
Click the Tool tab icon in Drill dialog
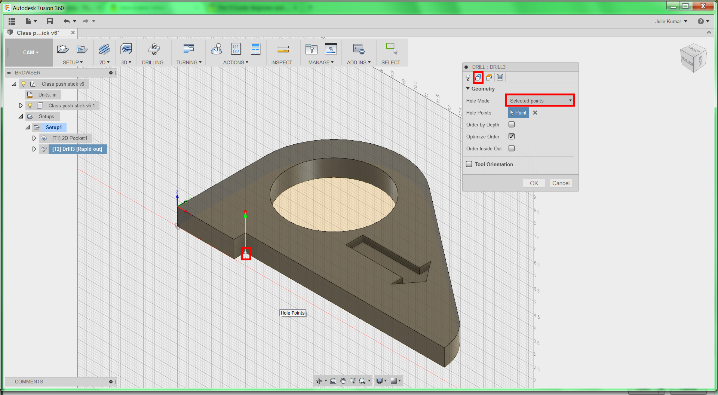coord(468,77)
